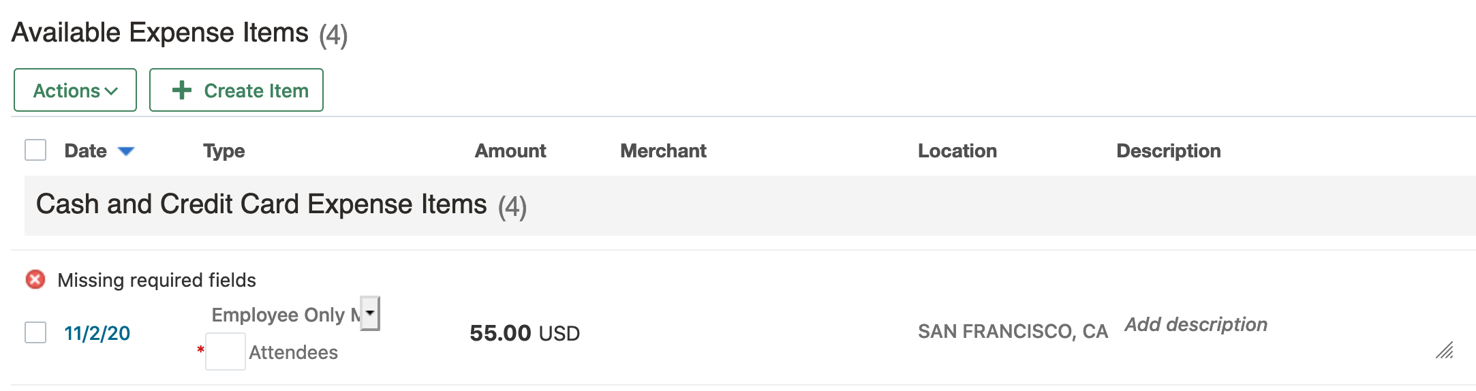Viewport: 1476px width, 391px height.
Task: Click the Attendees input field
Action: pyautogui.click(x=226, y=351)
